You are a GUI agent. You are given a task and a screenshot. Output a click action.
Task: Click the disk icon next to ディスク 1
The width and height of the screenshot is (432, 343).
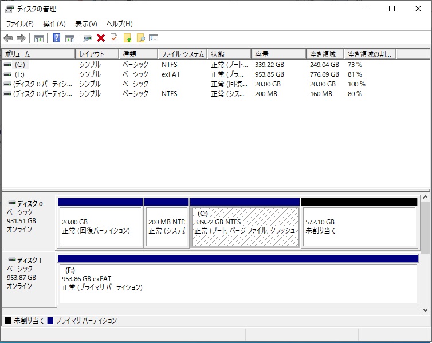tap(12, 259)
